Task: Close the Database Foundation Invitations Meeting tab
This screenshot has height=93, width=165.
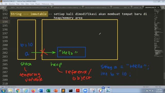Action: coord(80,7)
